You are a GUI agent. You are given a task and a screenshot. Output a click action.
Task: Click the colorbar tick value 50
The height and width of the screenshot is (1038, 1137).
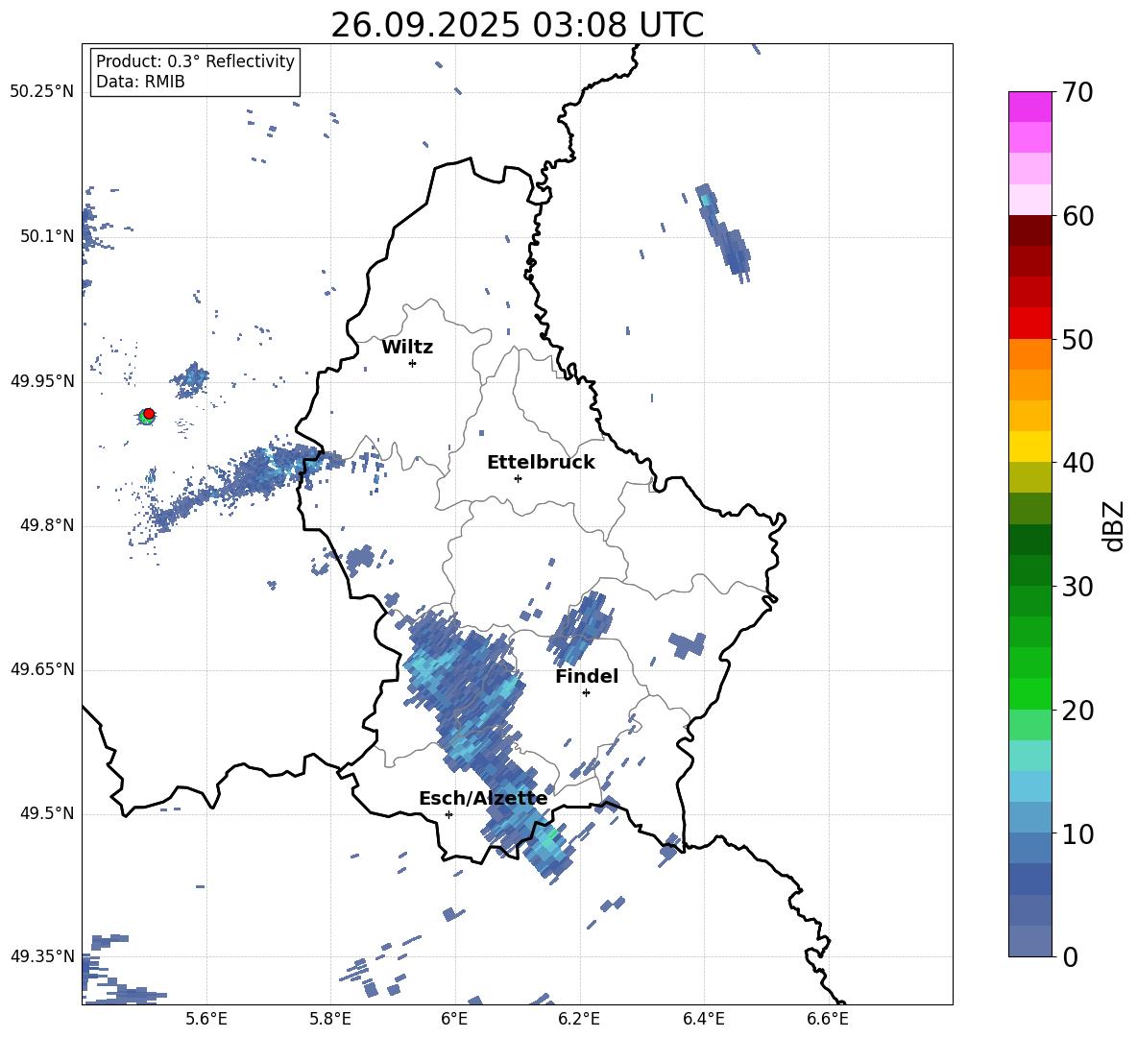pos(1077,339)
